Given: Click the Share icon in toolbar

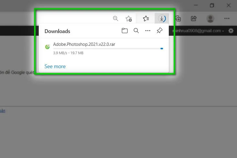Looking at the screenshot, I should click(x=194, y=19).
